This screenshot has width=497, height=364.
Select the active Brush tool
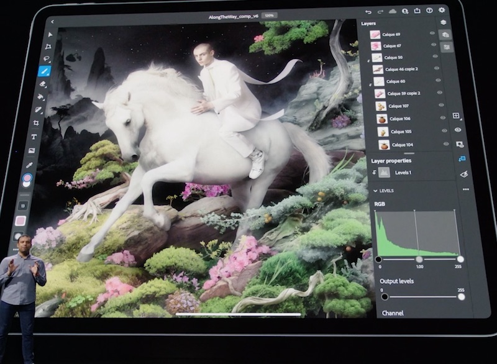coord(44,71)
